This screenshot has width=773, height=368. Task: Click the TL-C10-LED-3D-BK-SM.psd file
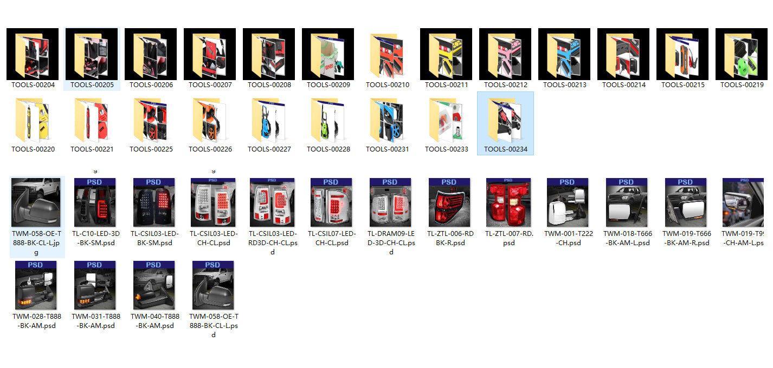point(94,202)
